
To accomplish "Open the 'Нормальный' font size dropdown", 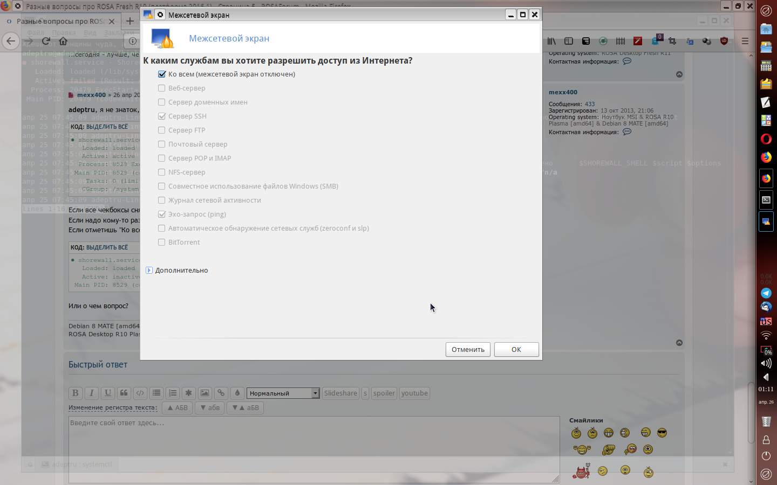I will click(x=283, y=393).
